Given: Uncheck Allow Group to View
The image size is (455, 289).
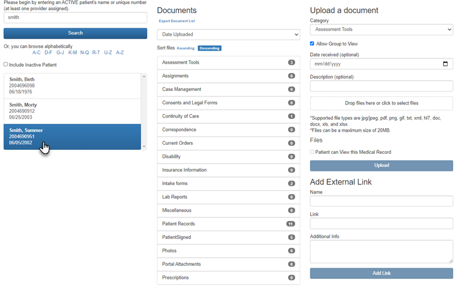Looking at the screenshot, I should click(312, 44).
